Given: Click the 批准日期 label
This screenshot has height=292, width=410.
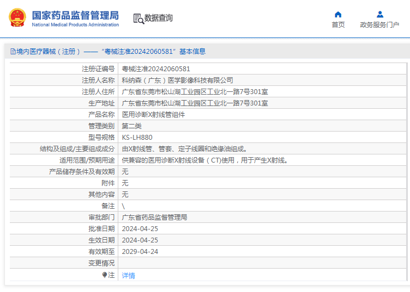Looking at the screenshot, I should pyautogui.click(x=101, y=228).
